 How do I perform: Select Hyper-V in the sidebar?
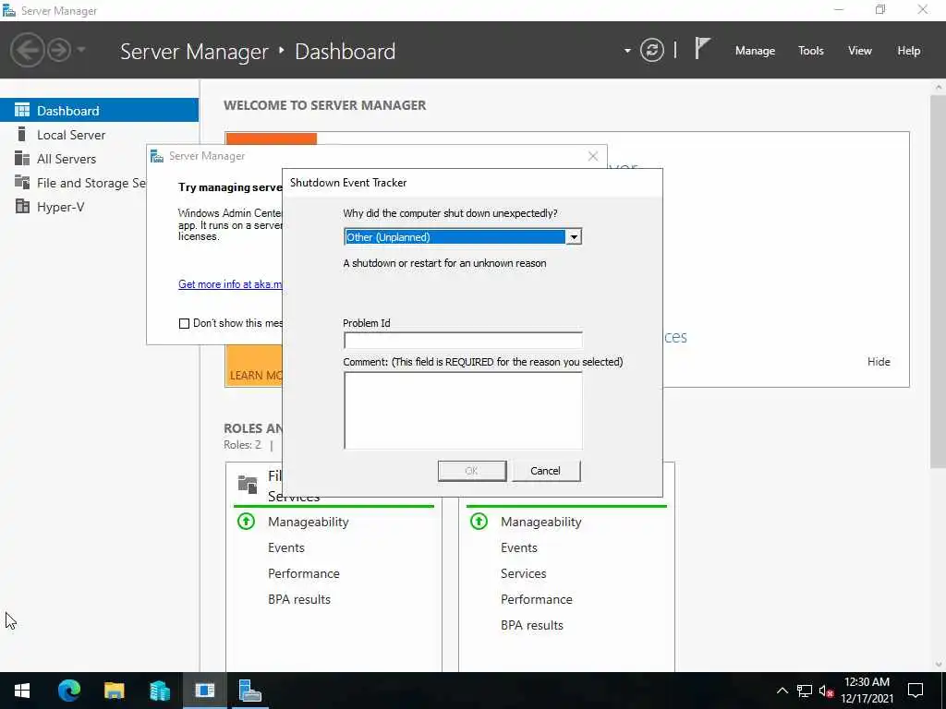74,207
